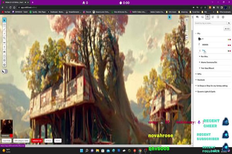Open the My Settings gear tab
232x154 pixels.
223,17
